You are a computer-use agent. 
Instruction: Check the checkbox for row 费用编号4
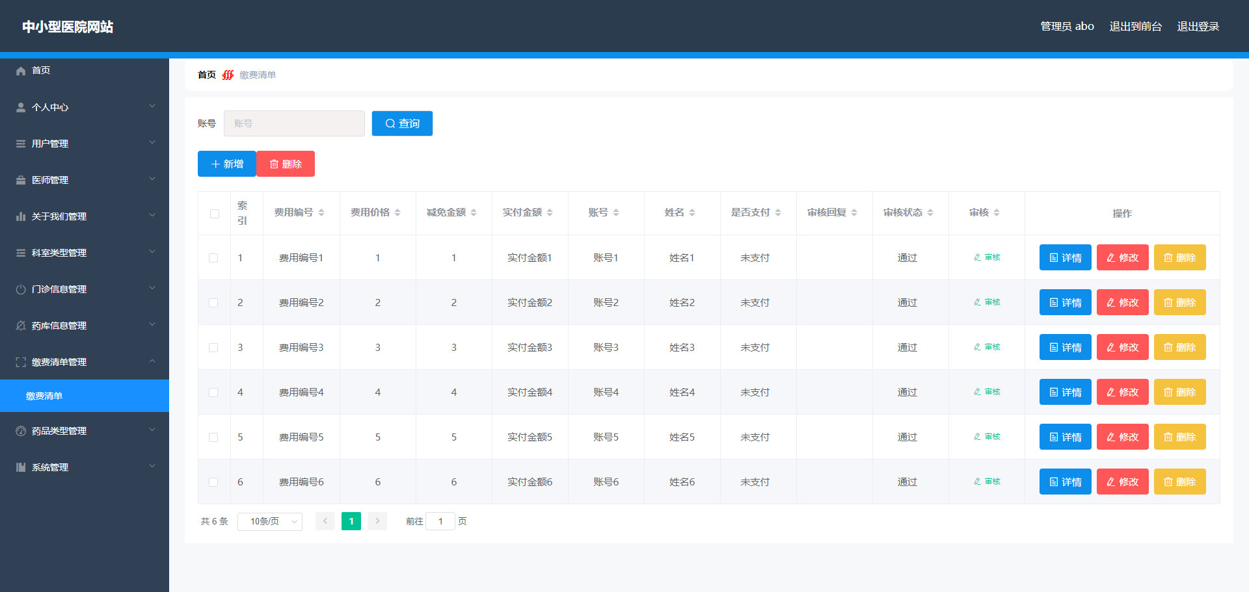[213, 393]
